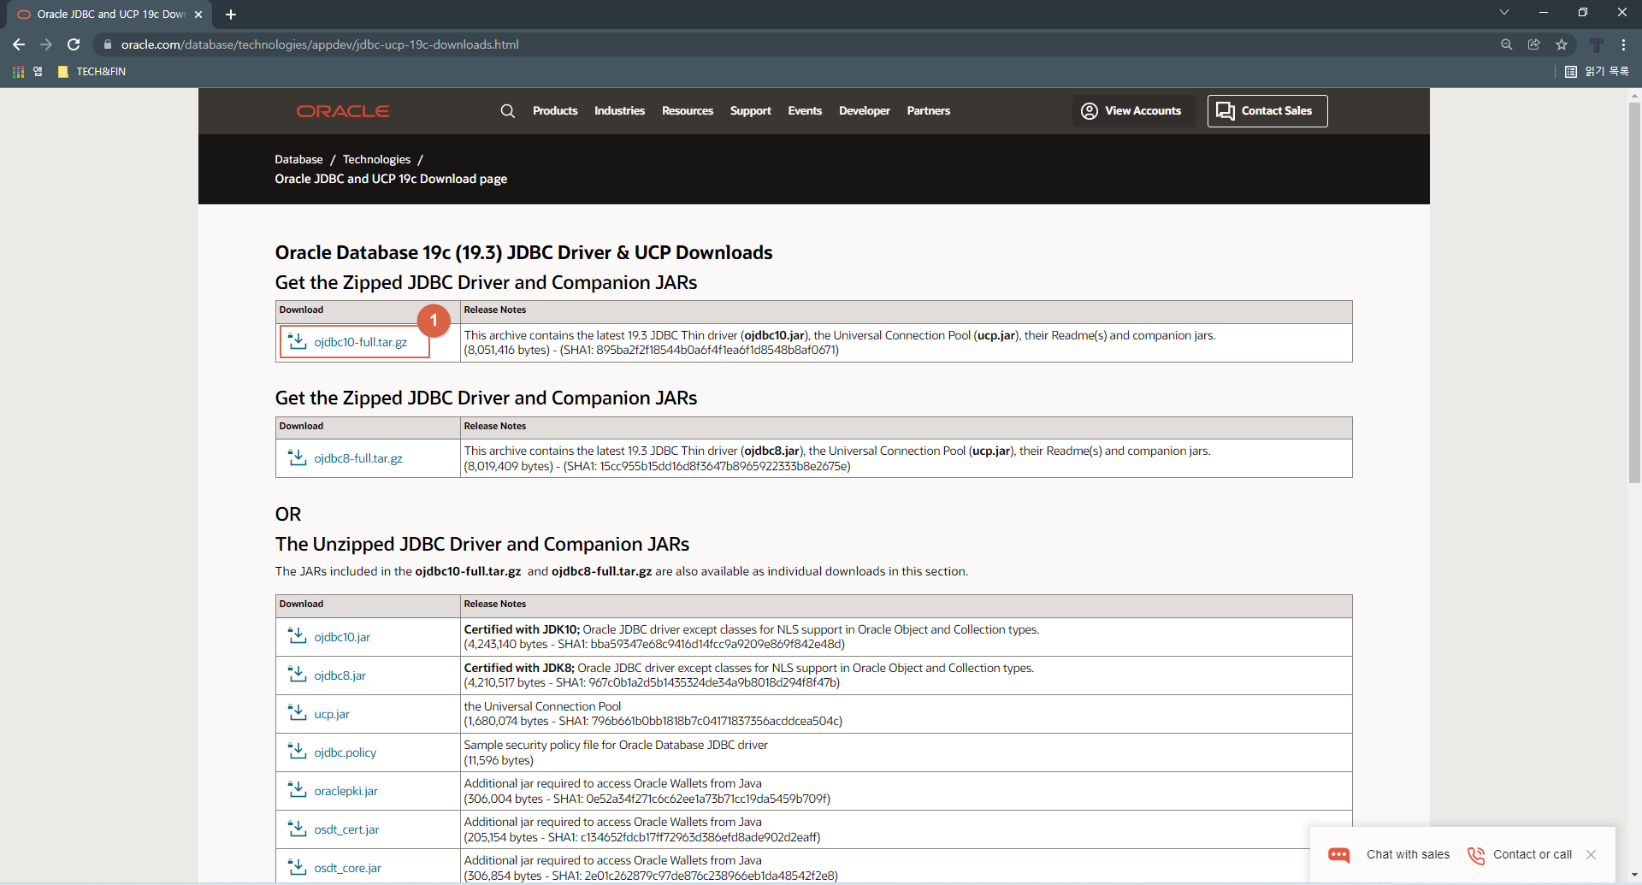Screen dimensions: 1642x885
Task: Open the Chrome three-dot menu
Action: (1623, 44)
